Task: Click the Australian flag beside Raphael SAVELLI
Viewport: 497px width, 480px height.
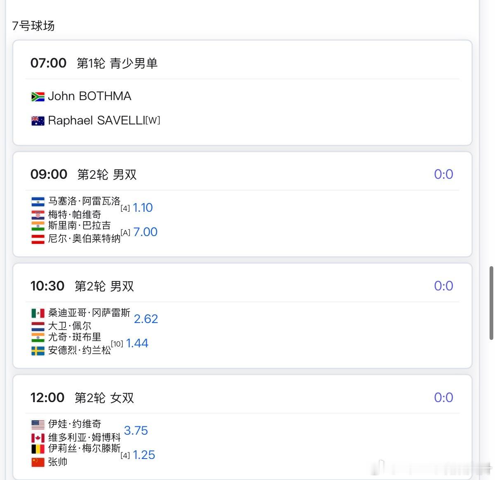Action: (x=38, y=121)
